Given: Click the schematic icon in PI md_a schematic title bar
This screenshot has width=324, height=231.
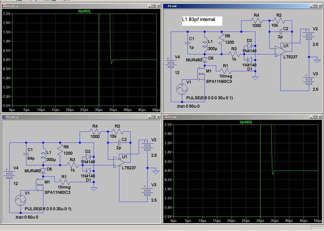Looking at the screenshot, I should 4,117.
